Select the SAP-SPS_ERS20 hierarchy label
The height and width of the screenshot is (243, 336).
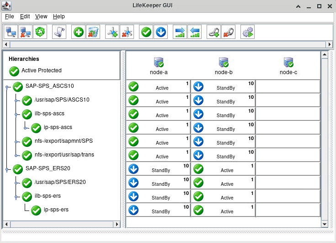[48, 168]
